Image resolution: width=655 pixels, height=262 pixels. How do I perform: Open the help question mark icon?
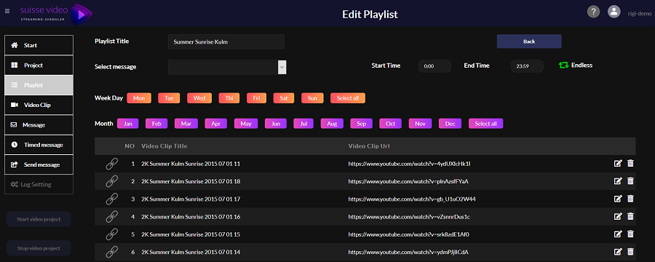tap(593, 12)
